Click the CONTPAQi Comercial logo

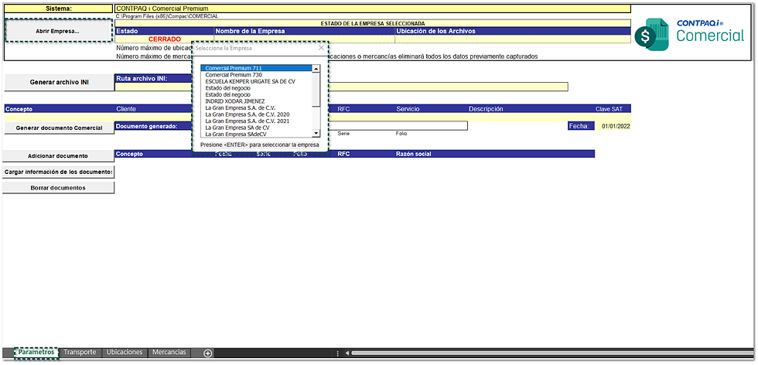point(690,34)
